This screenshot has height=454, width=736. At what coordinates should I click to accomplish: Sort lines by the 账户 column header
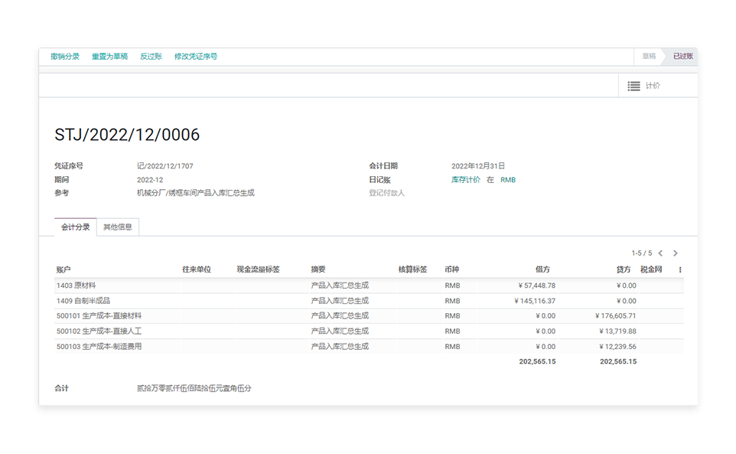click(64, 270)
